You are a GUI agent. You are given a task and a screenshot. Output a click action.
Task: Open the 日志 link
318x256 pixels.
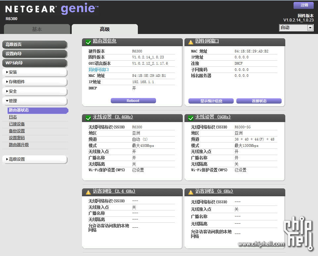[13, 117]
